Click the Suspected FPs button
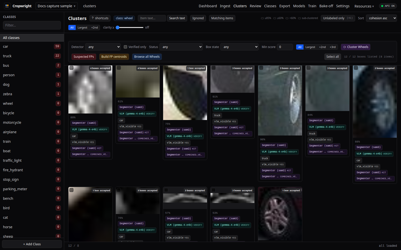This screenshot has width=401, height=250. [x=84, y=57]
